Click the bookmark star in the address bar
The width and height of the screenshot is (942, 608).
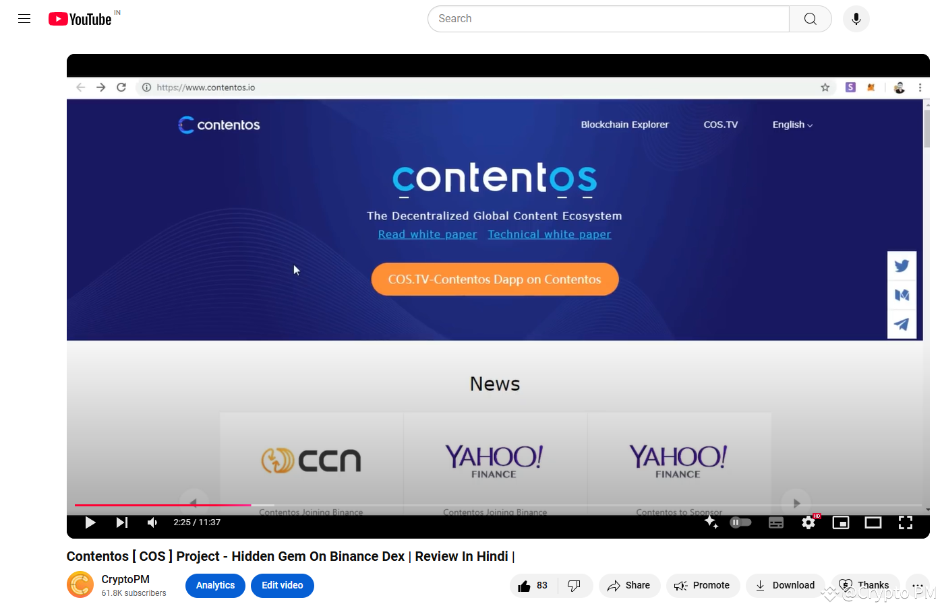825,88
